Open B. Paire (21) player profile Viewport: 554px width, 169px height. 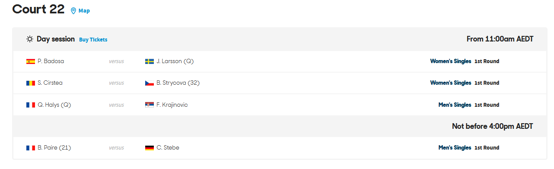point(54,148)
